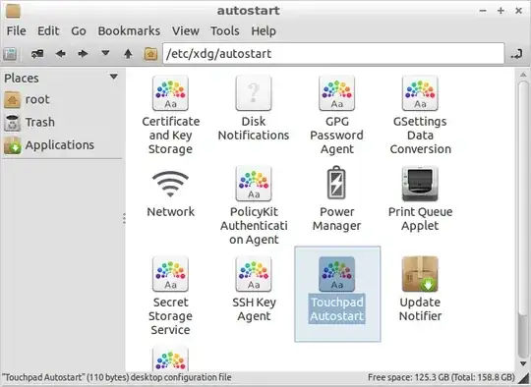Screen dimensions: 531x387
Task: Open the Tools menu
Action: (225, 31)
